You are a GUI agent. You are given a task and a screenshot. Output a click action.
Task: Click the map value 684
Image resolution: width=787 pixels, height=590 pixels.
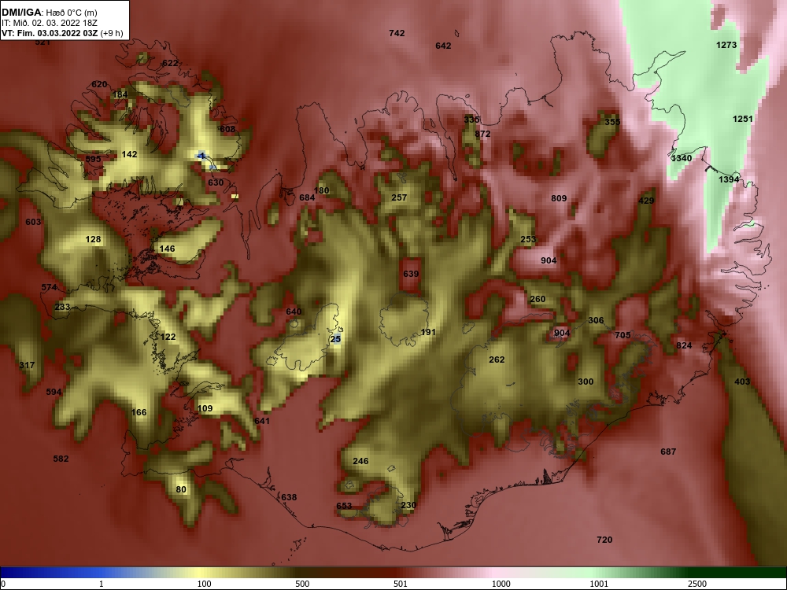[307, 197]
